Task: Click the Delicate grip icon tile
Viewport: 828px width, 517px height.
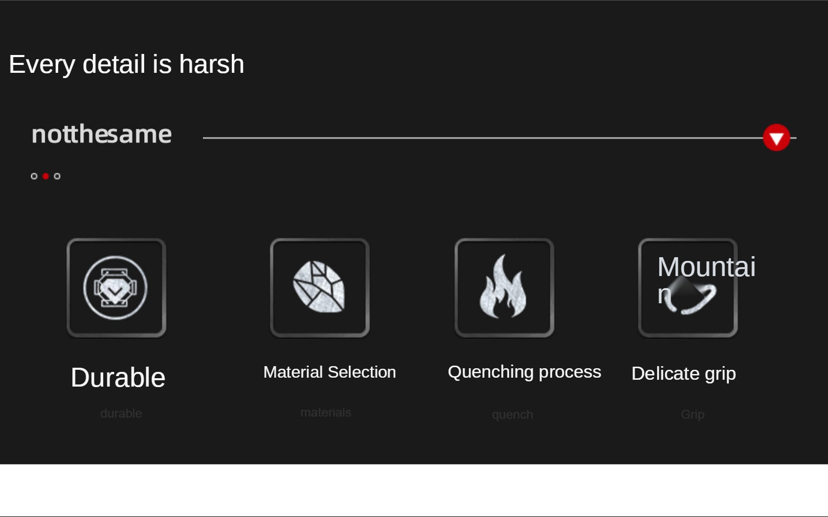Action: click(687, 288)
